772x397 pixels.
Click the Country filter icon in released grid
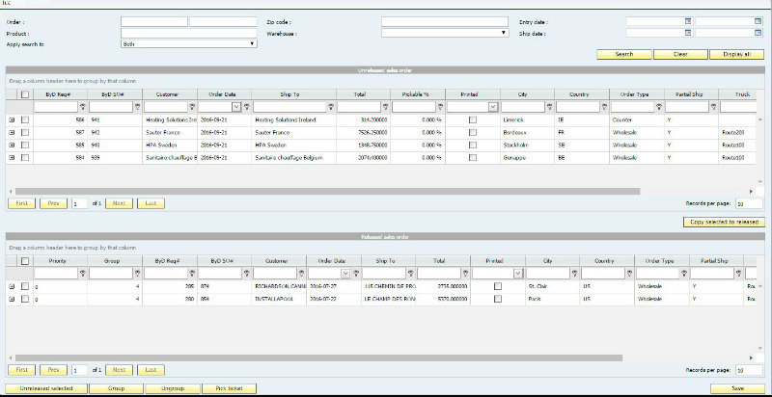point(629,274)
